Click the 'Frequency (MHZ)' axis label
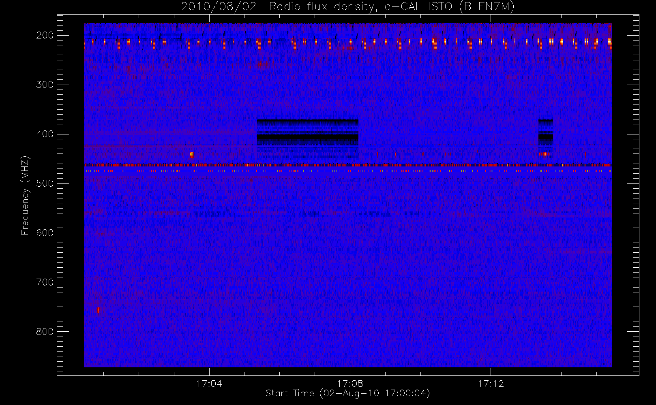Screen dimensions: 656x405 coord(25,196)
